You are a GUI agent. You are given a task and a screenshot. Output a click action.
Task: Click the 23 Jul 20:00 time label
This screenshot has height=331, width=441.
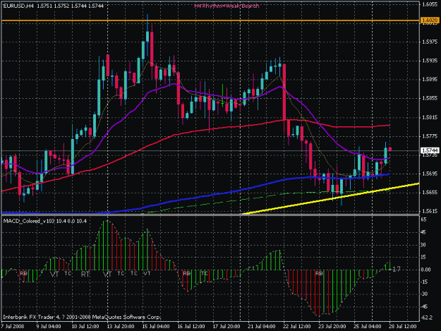332,326
